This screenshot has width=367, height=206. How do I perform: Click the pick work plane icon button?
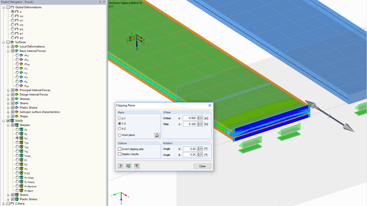[x=157, y=135]
